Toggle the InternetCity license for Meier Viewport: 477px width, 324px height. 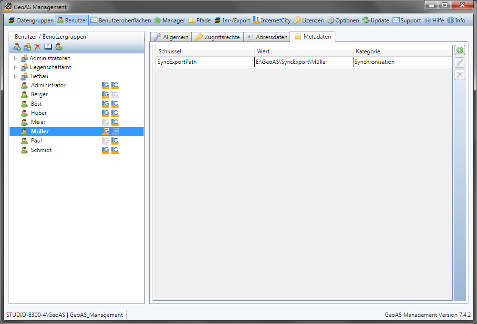click(x=115, y=122)
